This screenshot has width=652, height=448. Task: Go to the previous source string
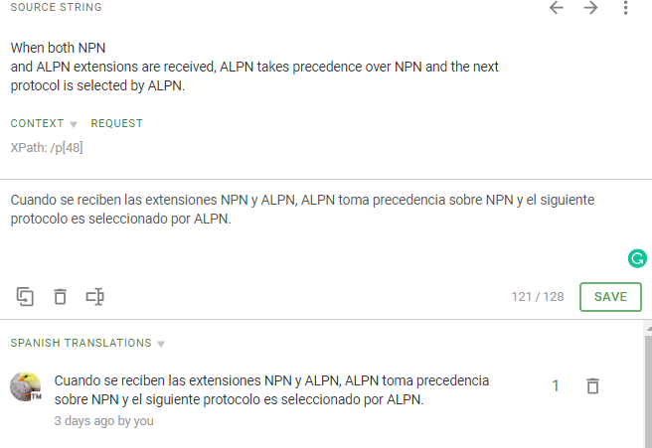pos(557,8)
